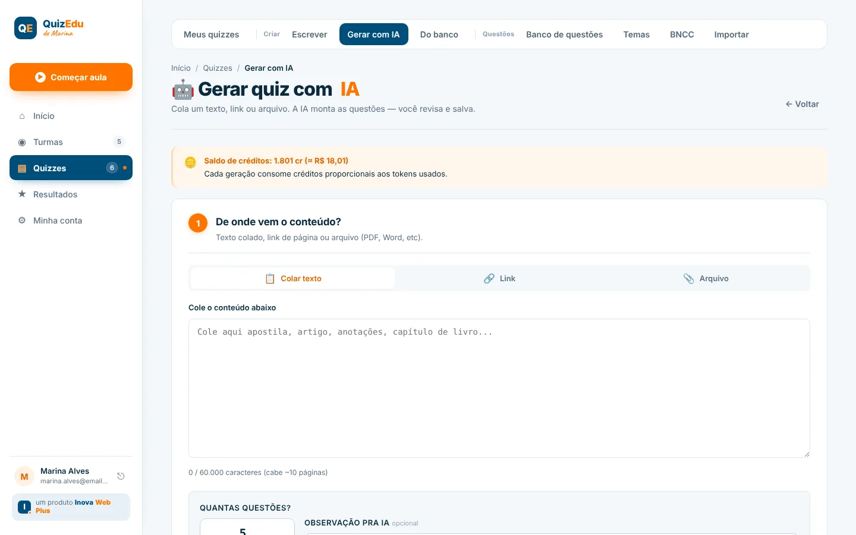The width and height of the screenshot is (856, 535).
Task: Click the robot emoji in the heading
Action: coord(183,90)
